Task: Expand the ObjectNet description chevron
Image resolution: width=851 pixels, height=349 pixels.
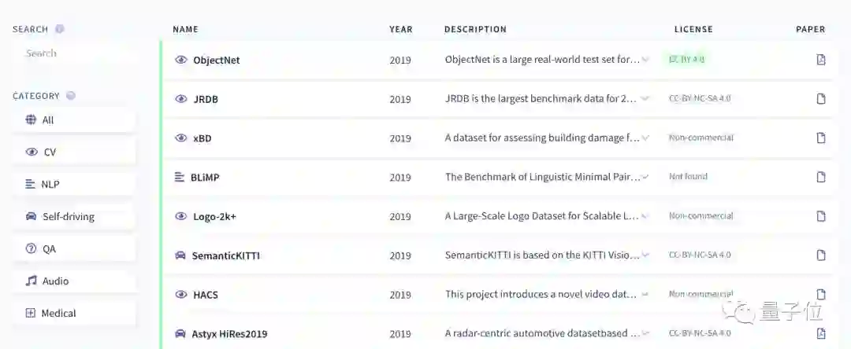Action: pos(645,60)
